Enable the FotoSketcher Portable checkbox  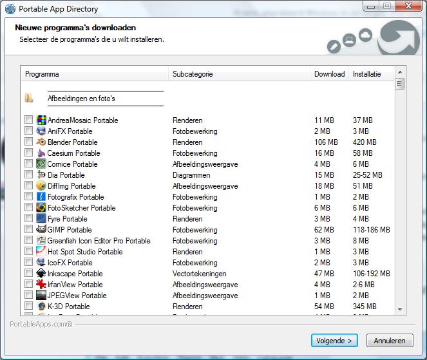click(x=28, y=207)
